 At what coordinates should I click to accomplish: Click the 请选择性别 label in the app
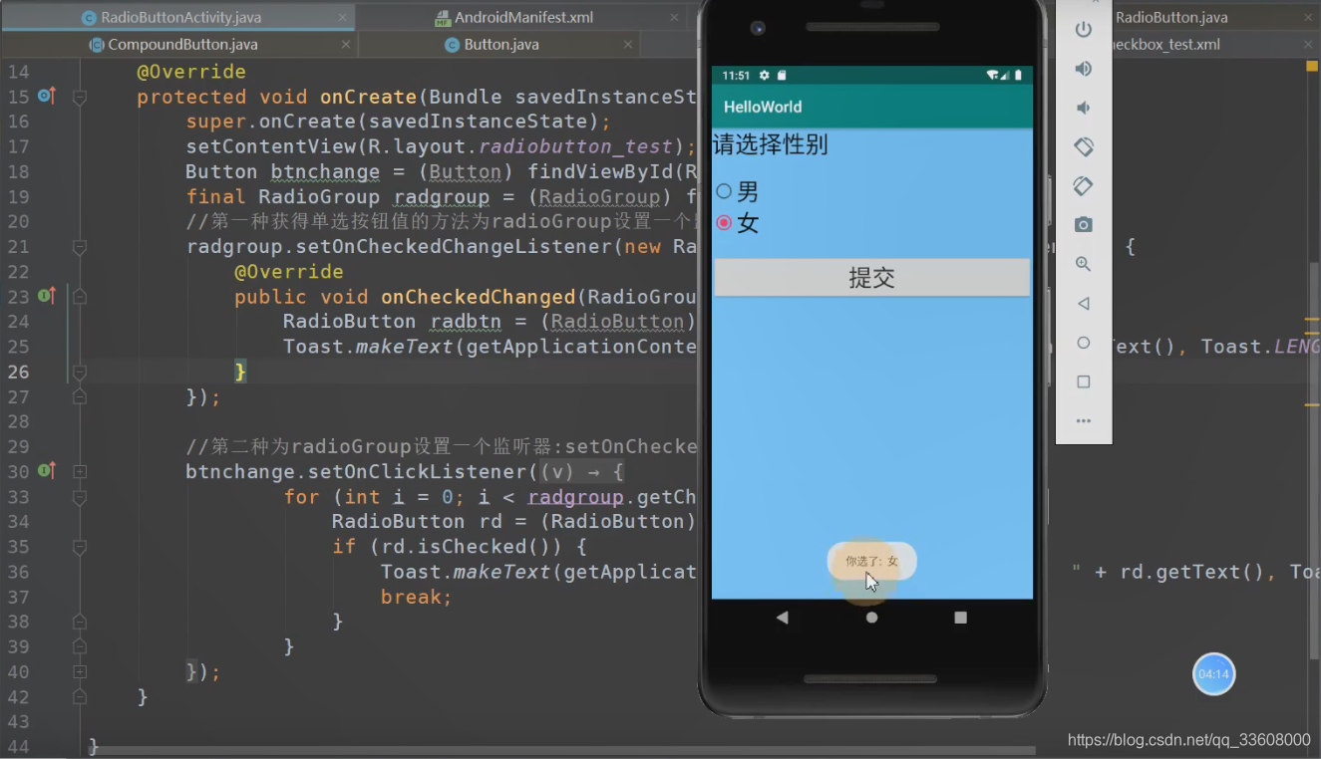[x=771, y=145]
